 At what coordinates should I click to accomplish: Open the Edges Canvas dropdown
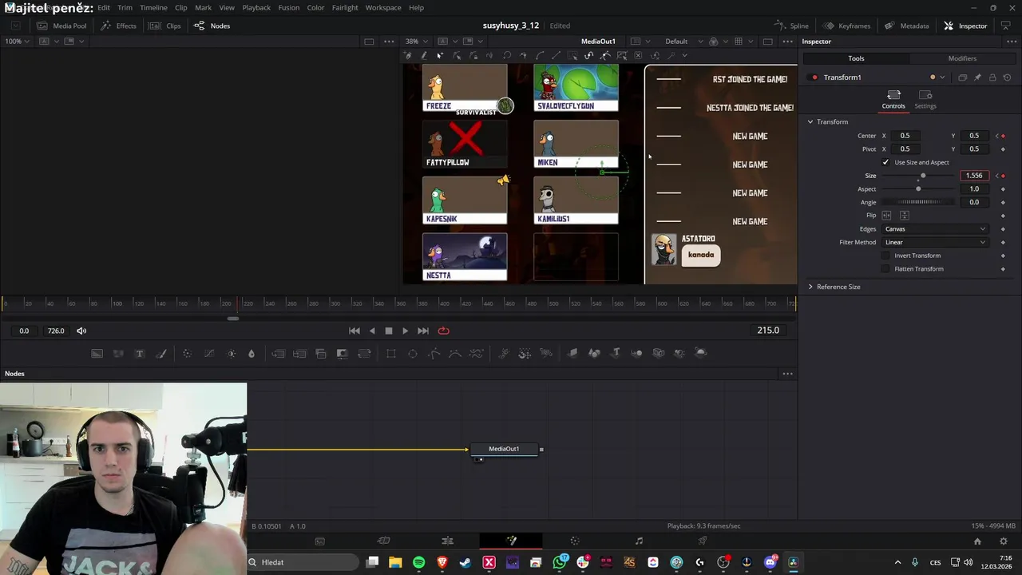pyautogui.click(x=934, y=229)
